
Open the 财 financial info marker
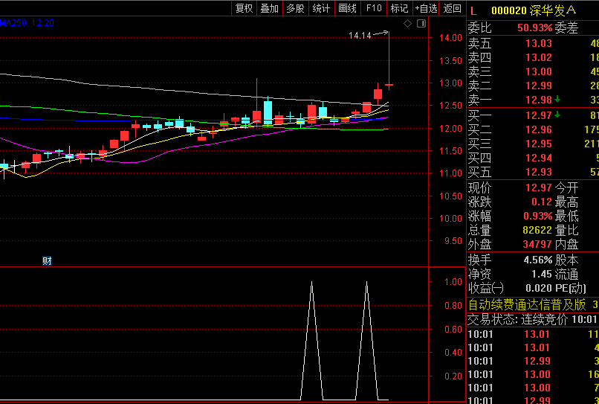pyautogui.click(x=47, y=261)
